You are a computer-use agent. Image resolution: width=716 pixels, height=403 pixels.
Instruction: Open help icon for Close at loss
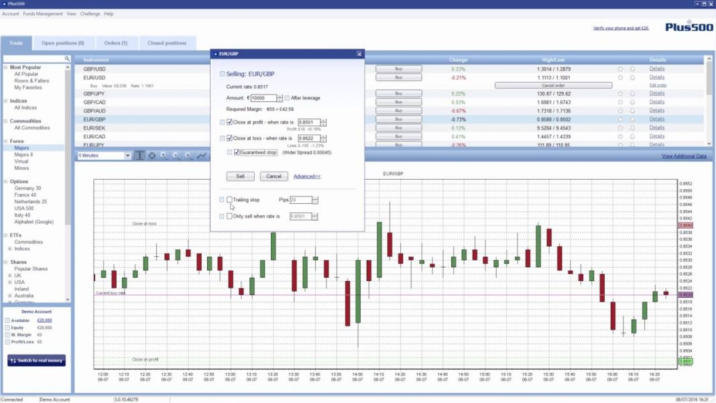click(223, 138)
